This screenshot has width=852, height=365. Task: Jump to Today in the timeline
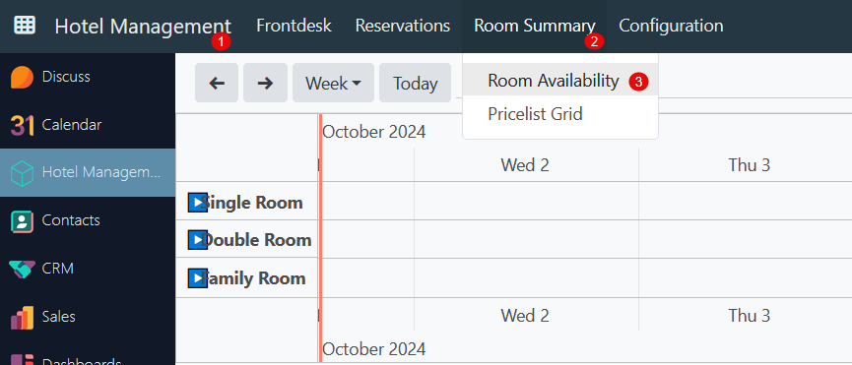(415, 83)
